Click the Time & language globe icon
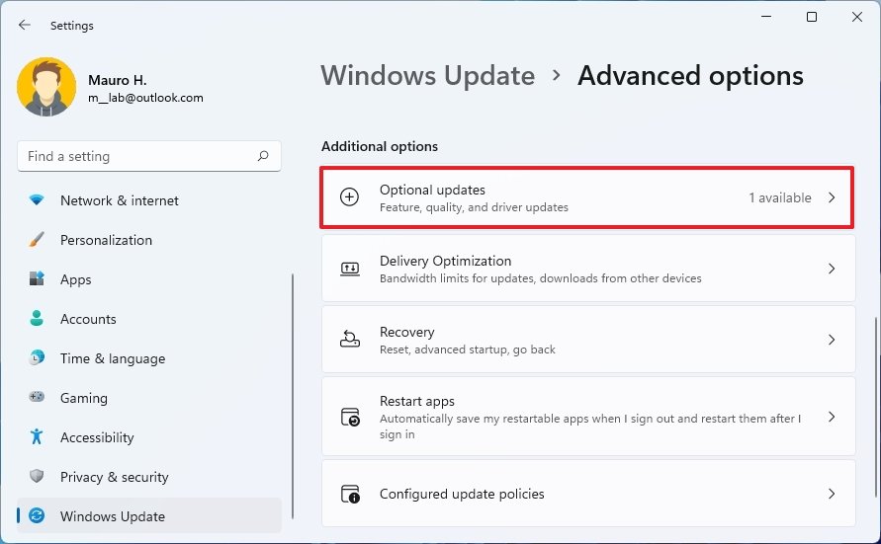Image resolution: width=881 pixels, height=544 pixels. coord(37,357)
